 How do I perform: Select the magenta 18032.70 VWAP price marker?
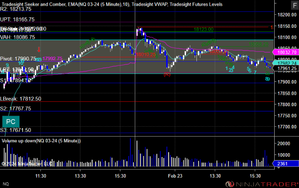pyautogui.click(x=286, y=52)
